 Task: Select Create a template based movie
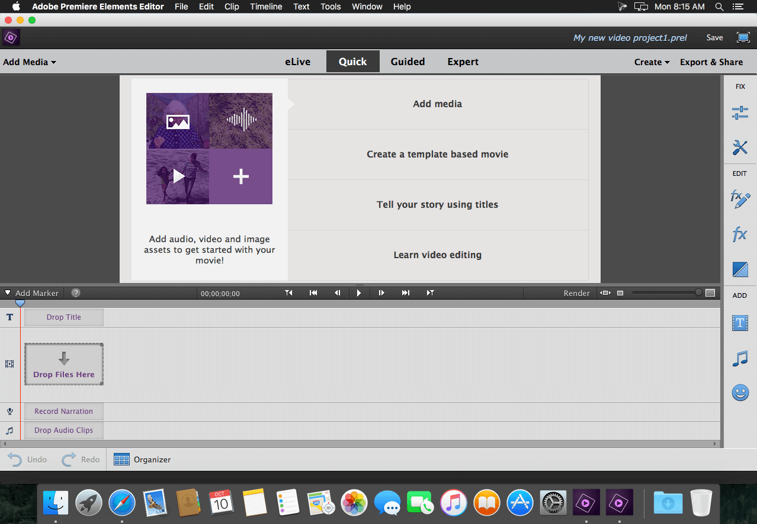point(438,155)
